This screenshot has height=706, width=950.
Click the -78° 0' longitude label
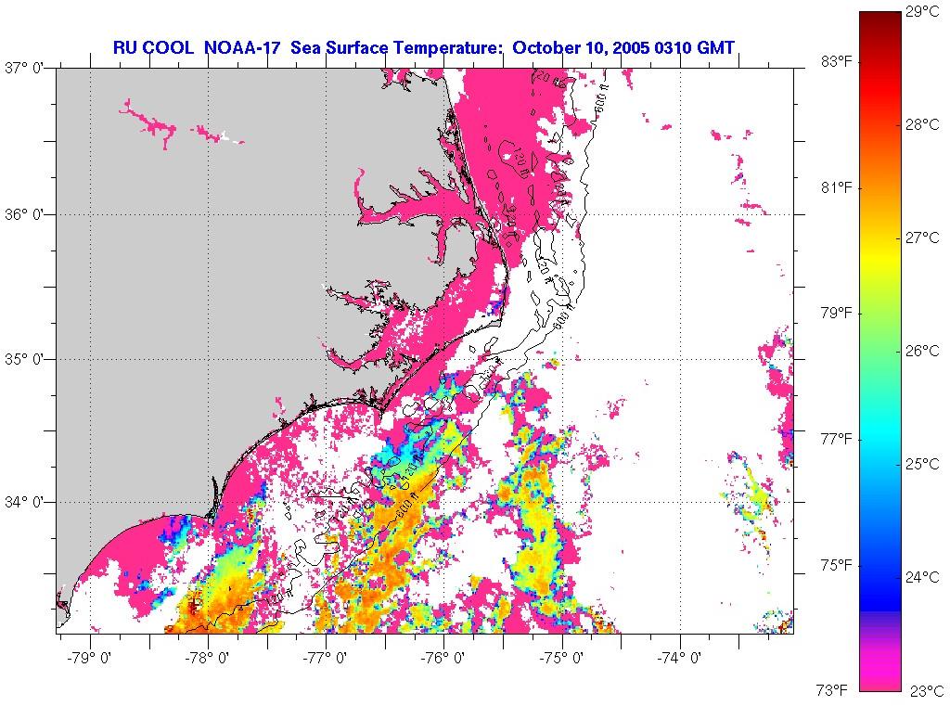(207, 657)
